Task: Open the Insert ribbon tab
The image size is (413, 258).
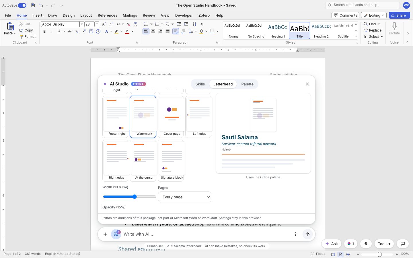Action: click(x=37, y=15)
